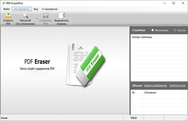
Task: Click the Готов status text
Action: coord(4,118)
